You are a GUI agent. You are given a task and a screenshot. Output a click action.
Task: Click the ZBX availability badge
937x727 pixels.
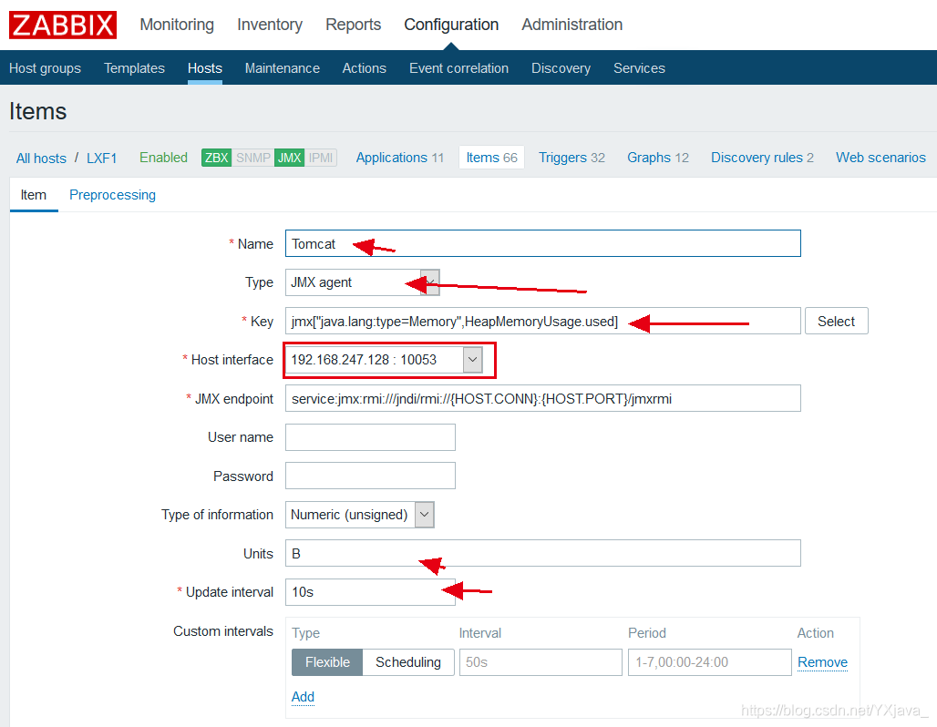coord(216,158)
